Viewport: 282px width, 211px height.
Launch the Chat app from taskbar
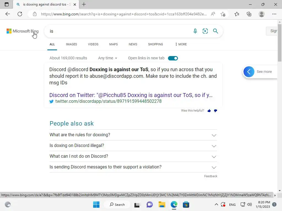click(150, 204)
